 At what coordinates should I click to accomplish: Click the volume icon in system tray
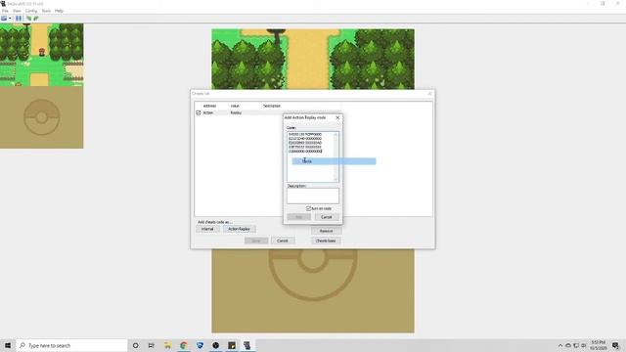click(x=583, y=345)
